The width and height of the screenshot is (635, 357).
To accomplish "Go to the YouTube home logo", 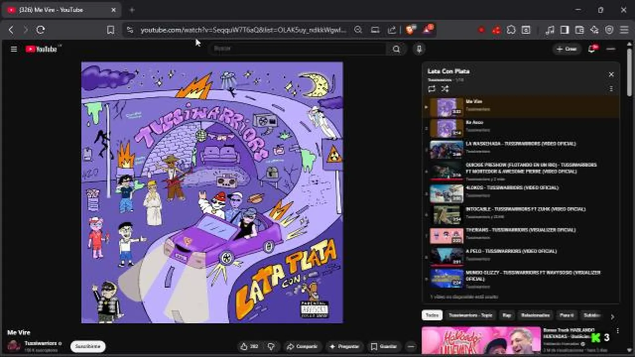I will tap(42, 49).
